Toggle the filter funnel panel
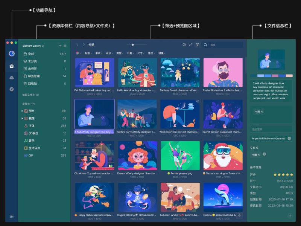The height and width of the screenshot is (226, 301). pyautogui.click(x=198, y=44)
